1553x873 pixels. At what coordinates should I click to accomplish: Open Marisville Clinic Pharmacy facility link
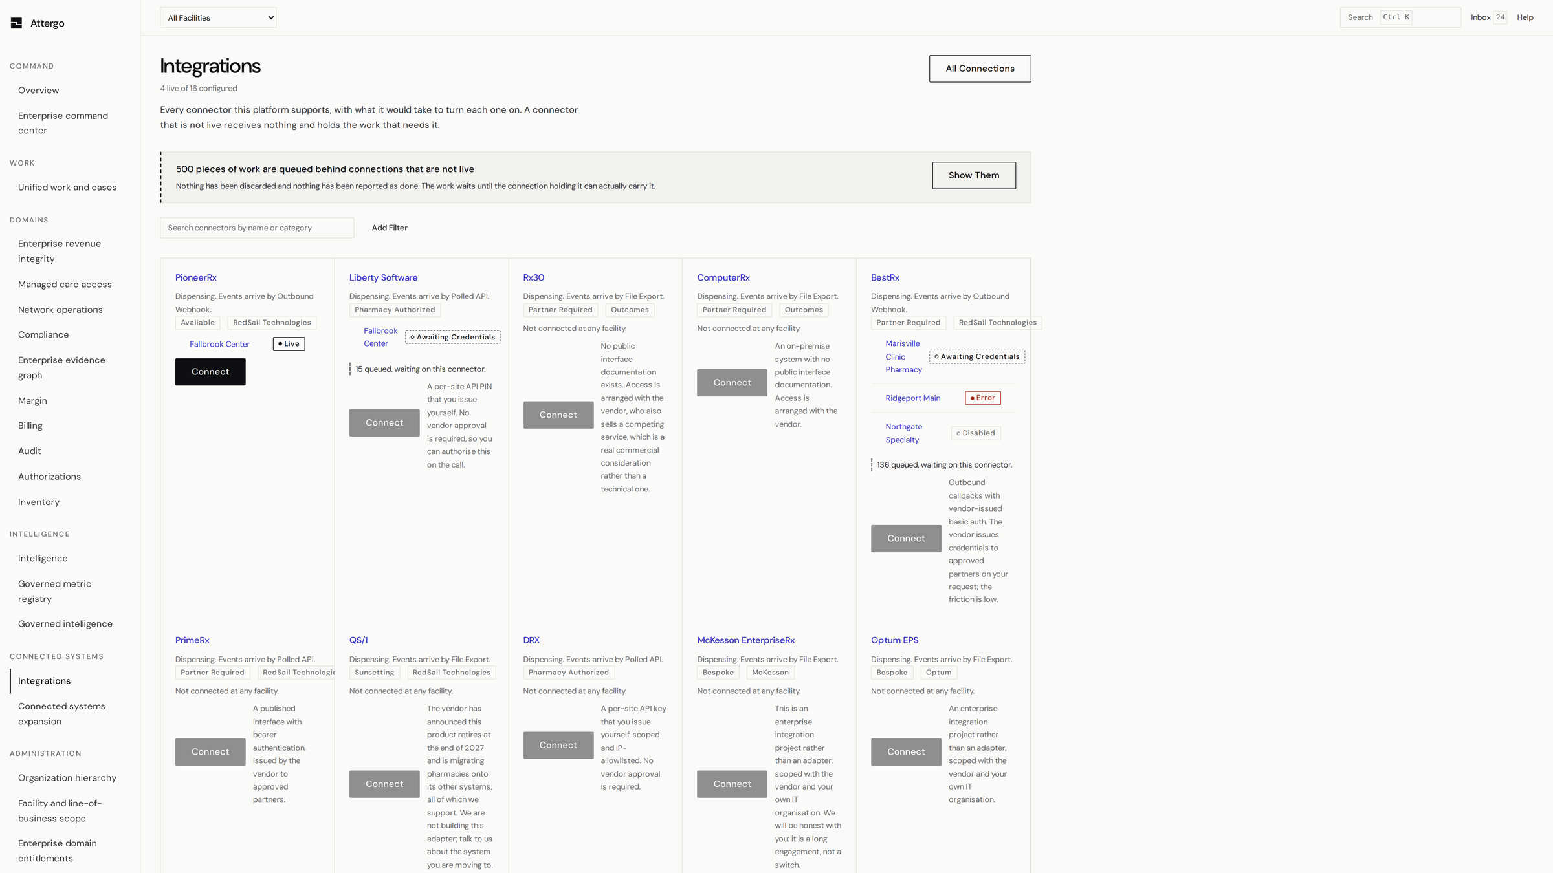(x=903, y=357)
